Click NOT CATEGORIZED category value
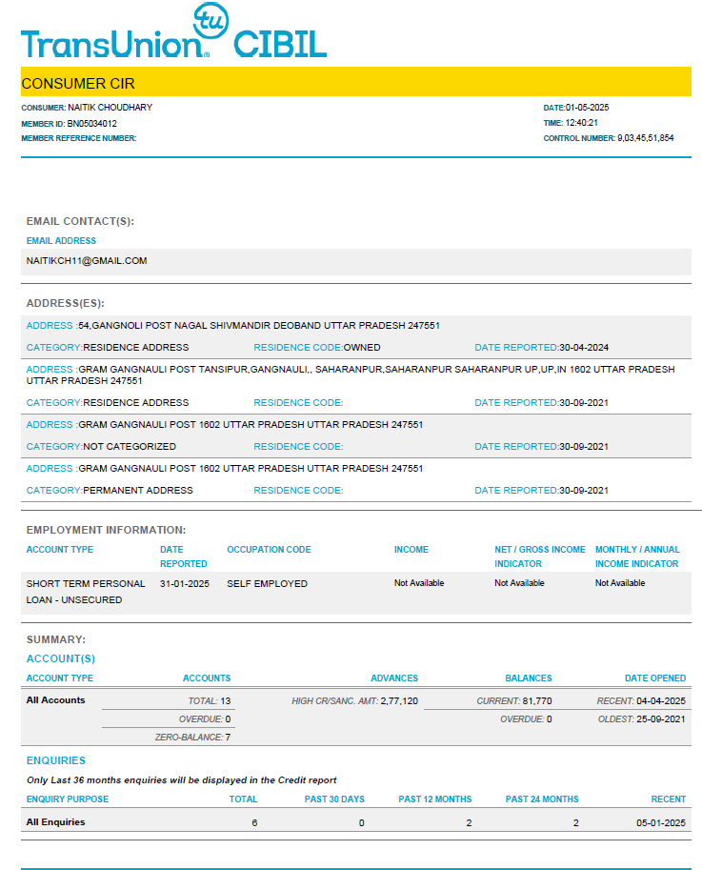702x870 pixels. point(130,447)
